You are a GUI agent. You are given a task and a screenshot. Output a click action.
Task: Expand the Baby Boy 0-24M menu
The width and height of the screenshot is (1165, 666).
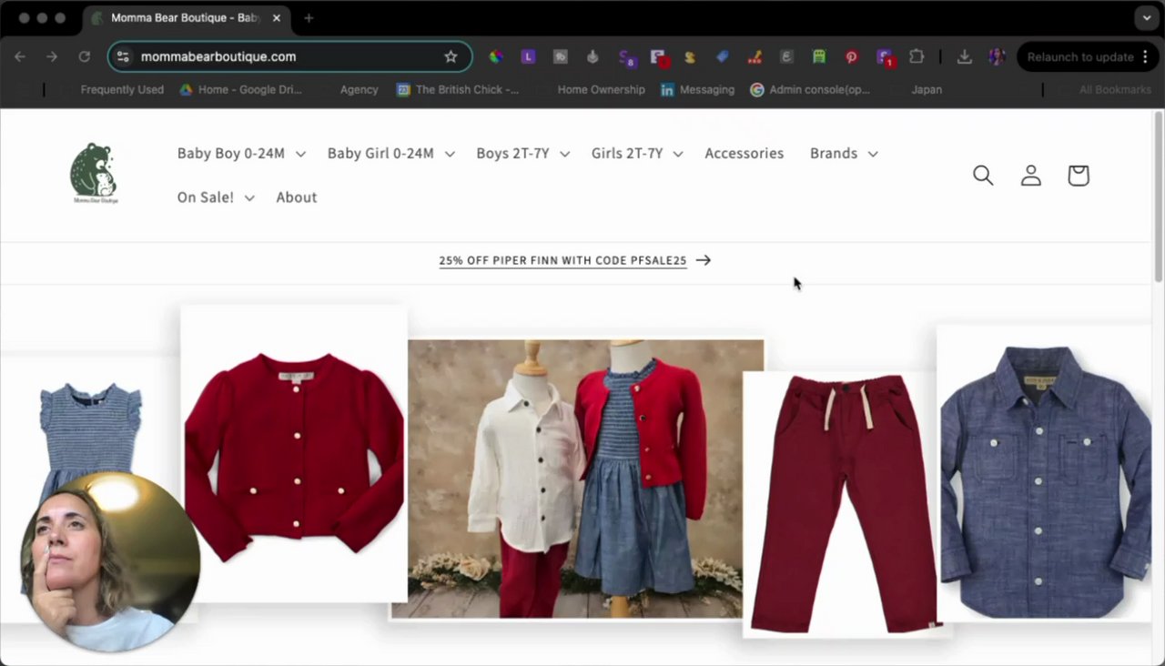coord(241,154)
